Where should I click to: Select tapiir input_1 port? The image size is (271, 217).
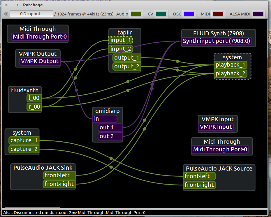(x=121, y=40)
